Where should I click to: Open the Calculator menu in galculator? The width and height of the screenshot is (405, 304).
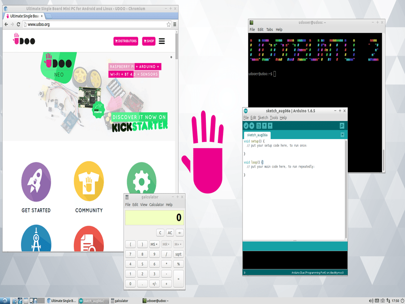coord(157,205)
